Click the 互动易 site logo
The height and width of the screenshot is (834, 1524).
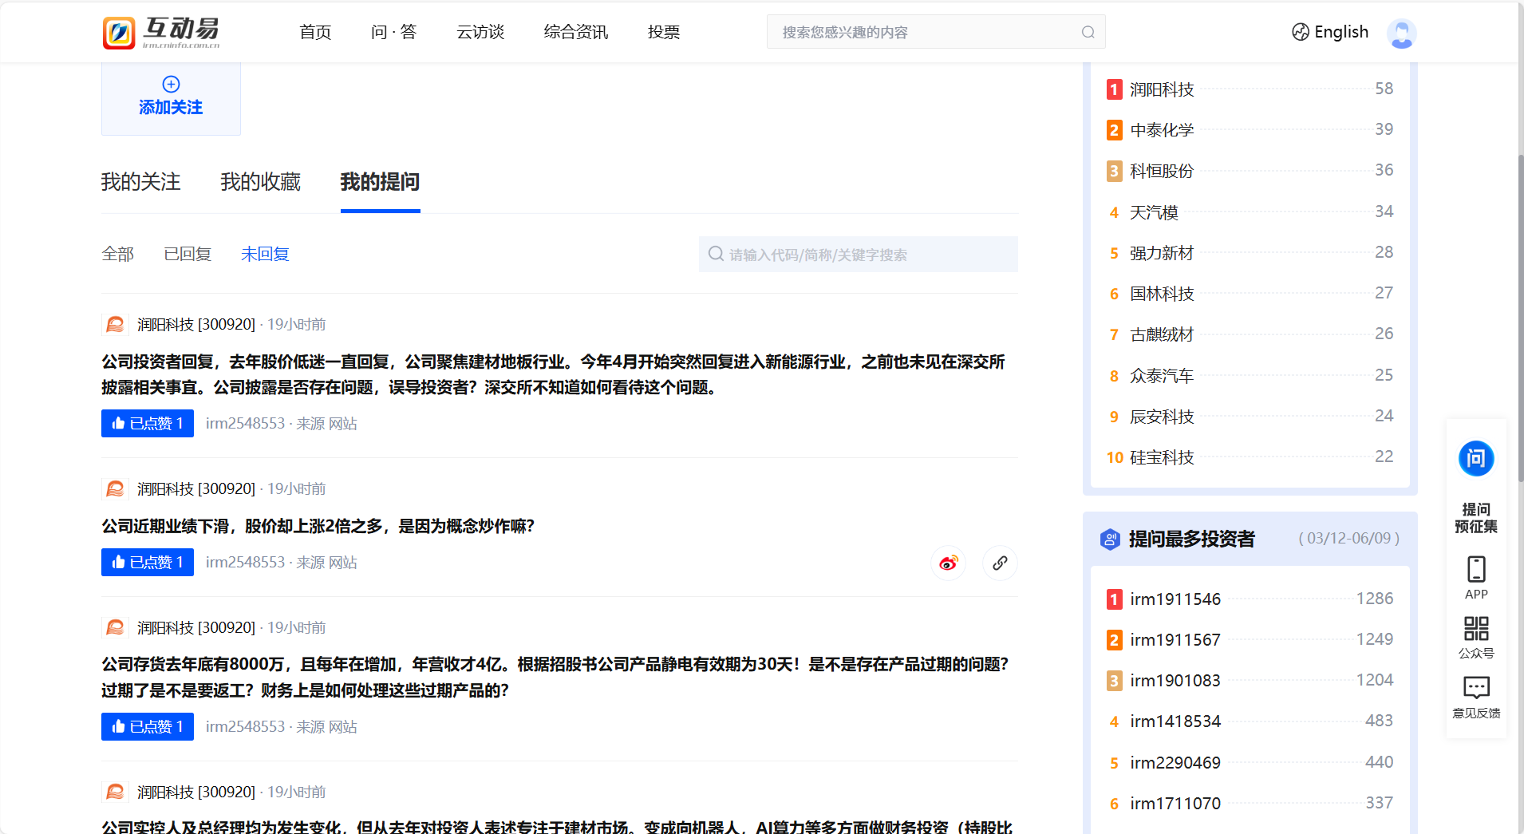tap(162, 32)
